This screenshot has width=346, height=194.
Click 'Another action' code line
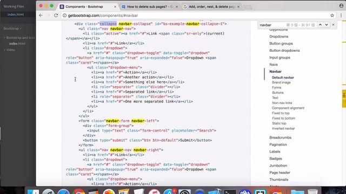click(x=132, y=77)
